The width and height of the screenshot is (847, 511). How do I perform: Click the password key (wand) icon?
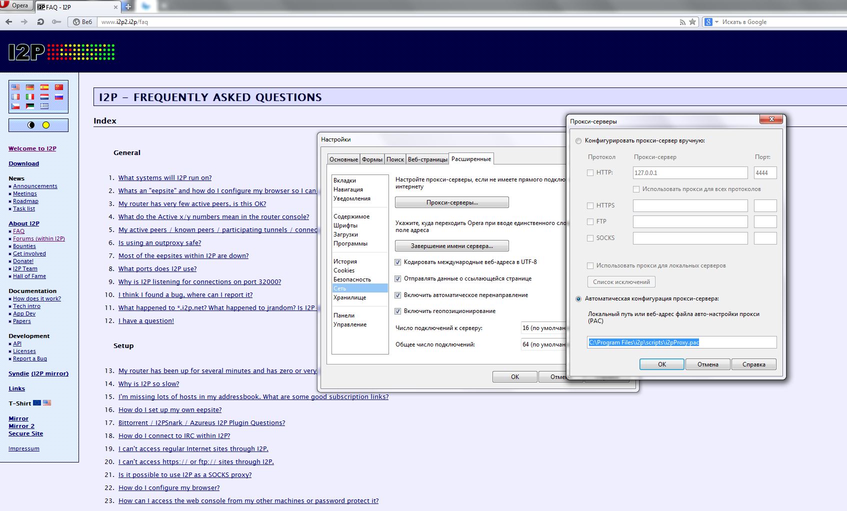click(x=56, y=22)
